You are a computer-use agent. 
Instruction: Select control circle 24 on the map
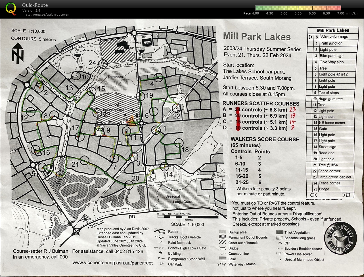coord(104,64)
